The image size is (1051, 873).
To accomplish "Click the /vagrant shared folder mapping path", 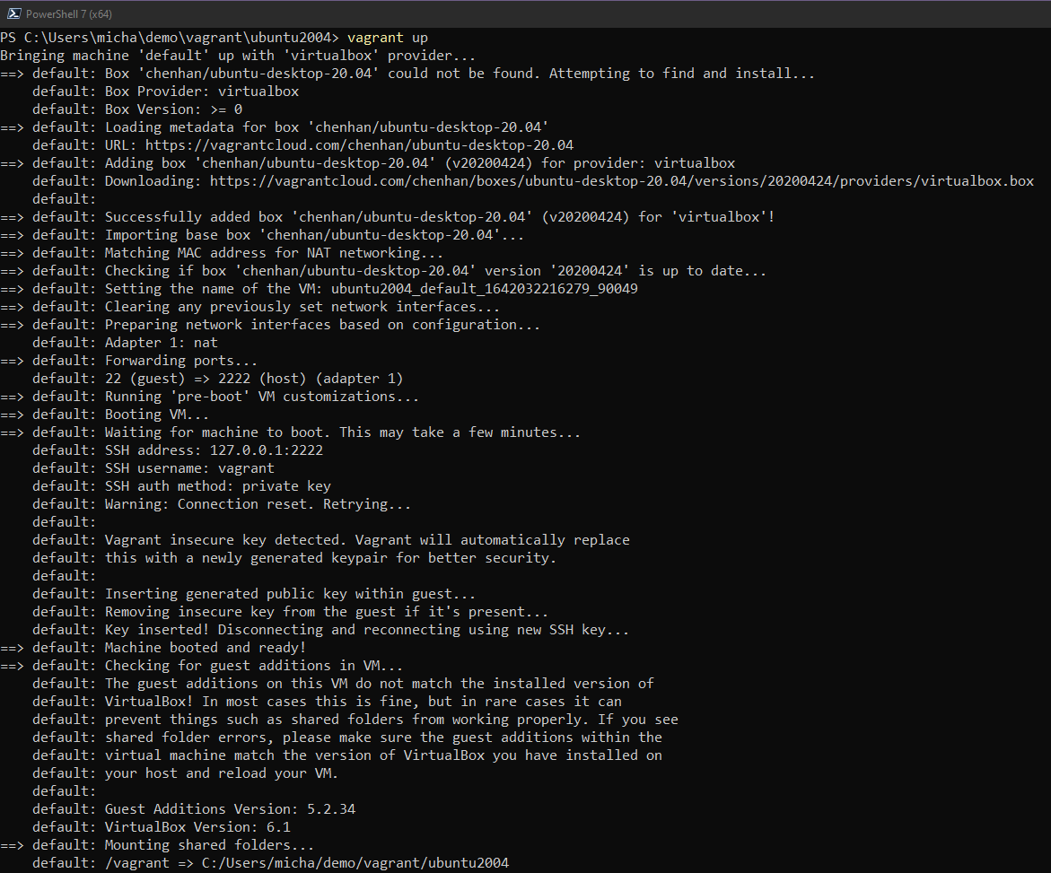I will [307, 863].
